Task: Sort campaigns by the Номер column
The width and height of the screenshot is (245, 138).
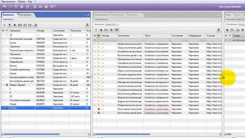Action: (44, 31)
